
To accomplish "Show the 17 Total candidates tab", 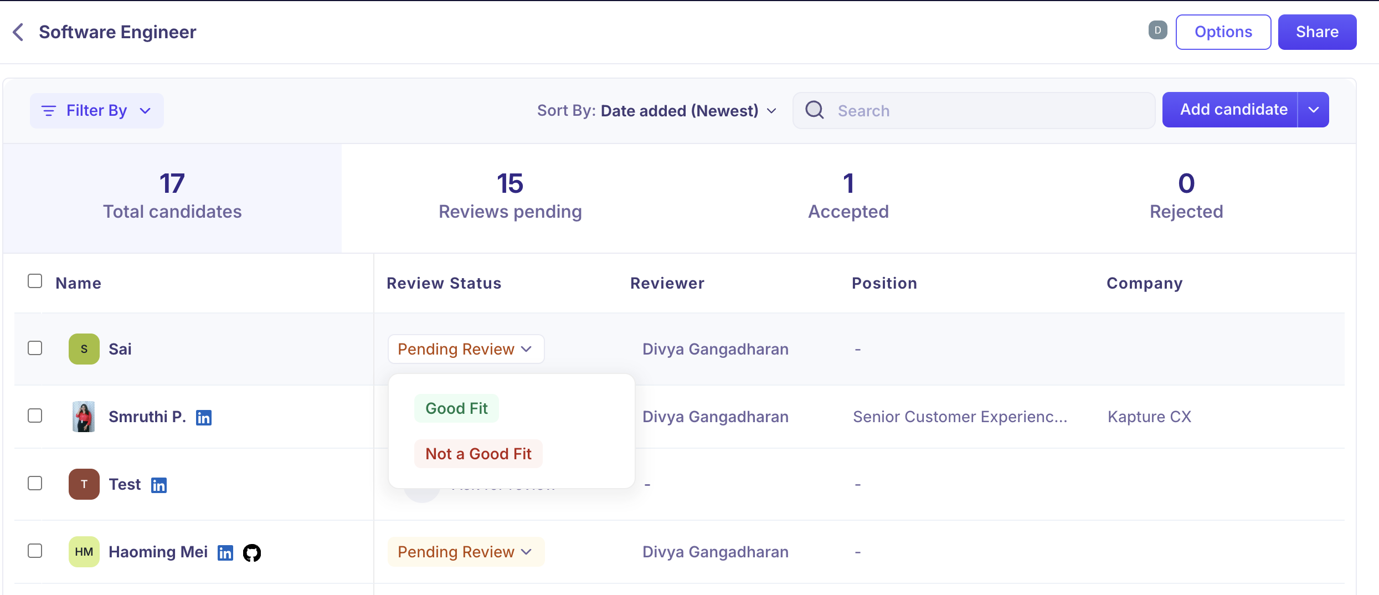I will [x=172, y=197].
